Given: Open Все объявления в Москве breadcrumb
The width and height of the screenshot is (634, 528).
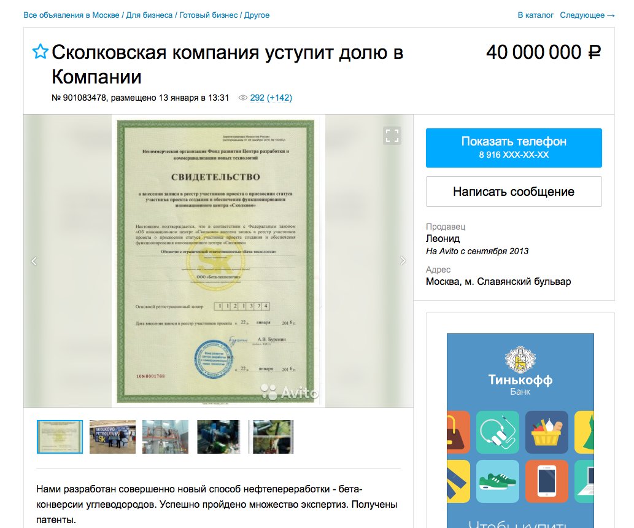Looking at the screenshot, I should [x=71, y=15].
